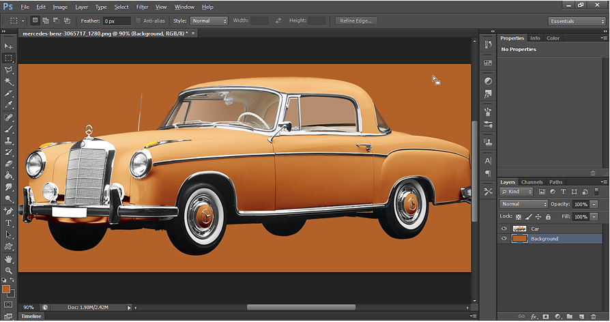Enable Quick Mask mode
The width and height of the screenshot is (610, 322).
point(8,304)
